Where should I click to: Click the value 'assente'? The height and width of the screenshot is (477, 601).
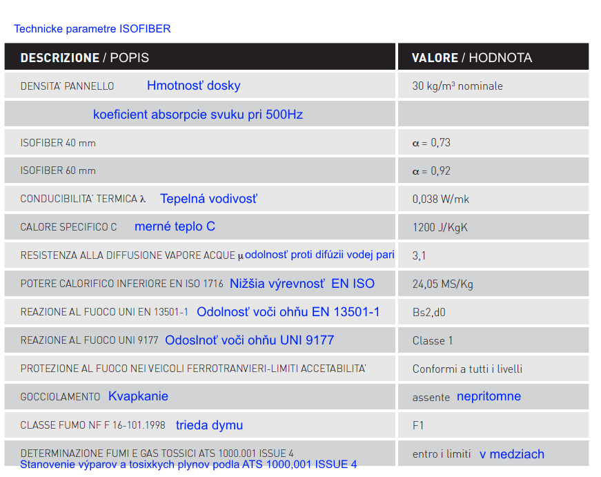pyautogui.click(x=431, y=397)
